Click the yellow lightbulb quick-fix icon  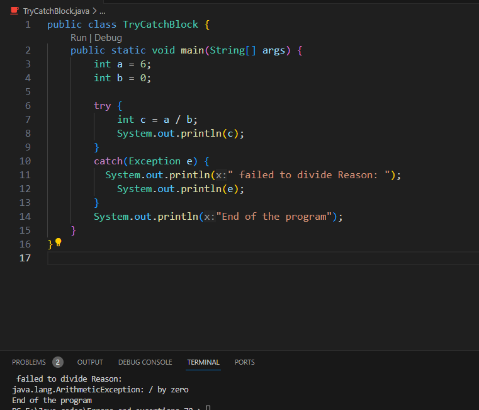(59, 242)
